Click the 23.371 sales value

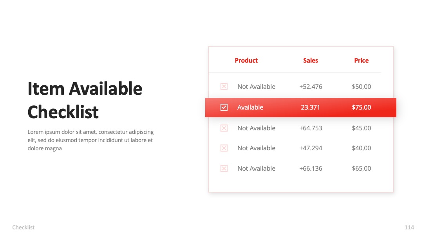tap(310, 107)
